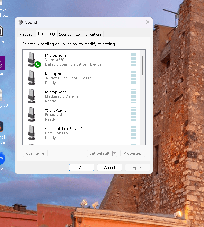204x227 pixels.
Task: Click the device list vertical scrollbar thumb
Action: tap(142, 66)
